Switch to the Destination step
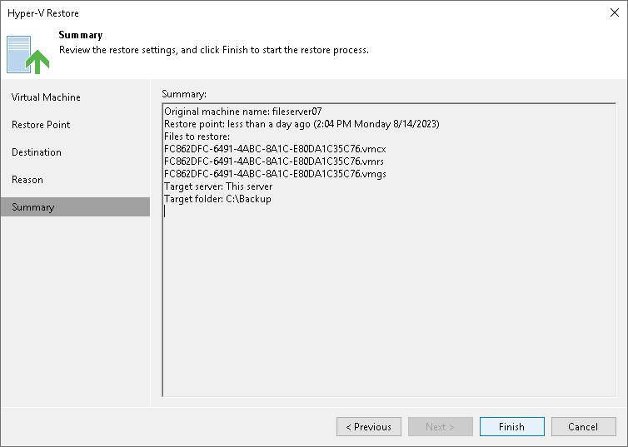 coord(37,152)
